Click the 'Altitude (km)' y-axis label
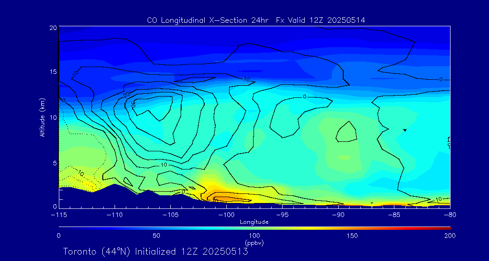The width and height of the screenshot is (489, 261). (x=42, y=117)
